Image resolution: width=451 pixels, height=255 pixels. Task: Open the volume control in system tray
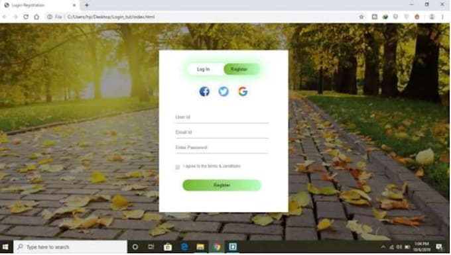(399, 247)
